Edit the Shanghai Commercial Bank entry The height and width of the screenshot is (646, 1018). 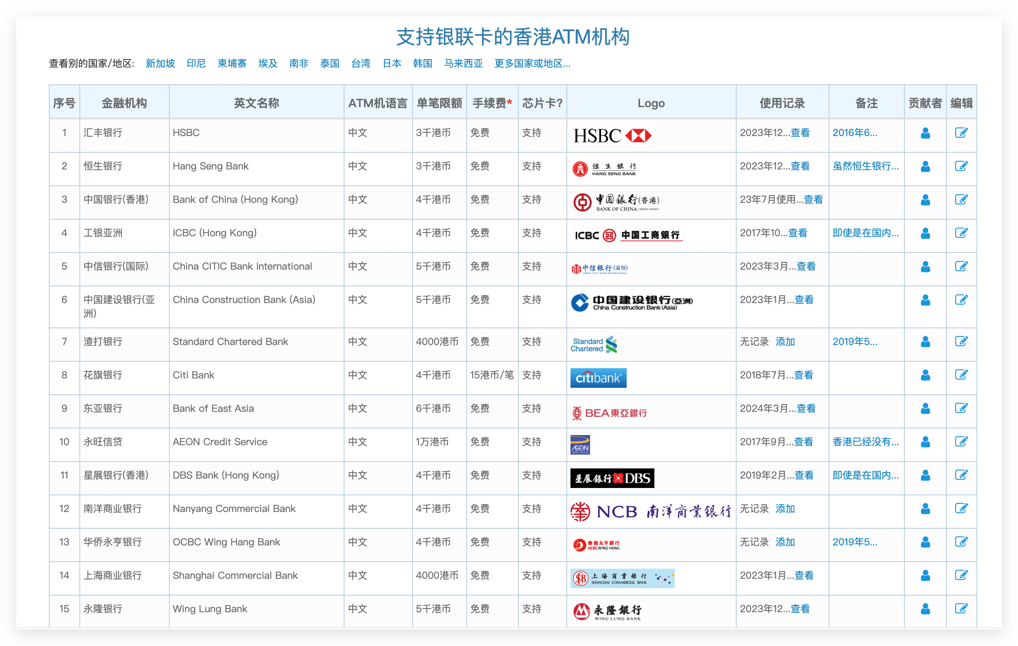click(x=961, y=575)
